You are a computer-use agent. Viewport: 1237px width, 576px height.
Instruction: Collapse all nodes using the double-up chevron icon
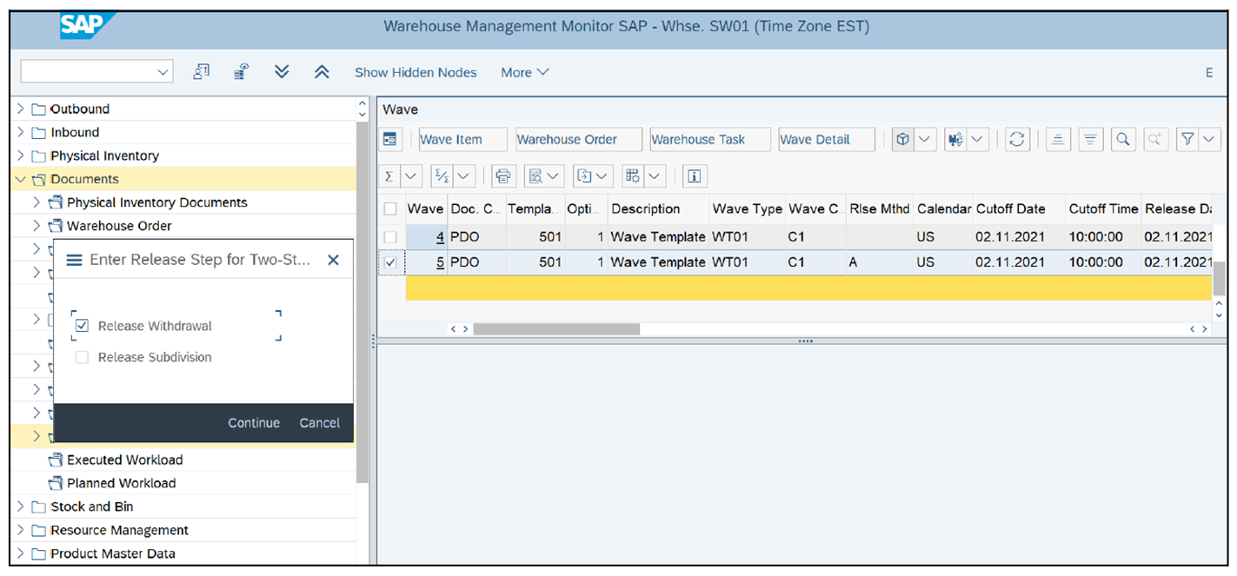tap(322, 72)
